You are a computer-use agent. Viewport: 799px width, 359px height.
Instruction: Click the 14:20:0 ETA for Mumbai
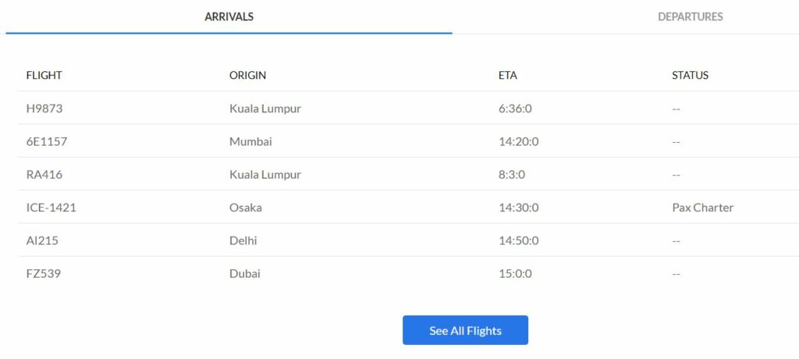point(518,142)
